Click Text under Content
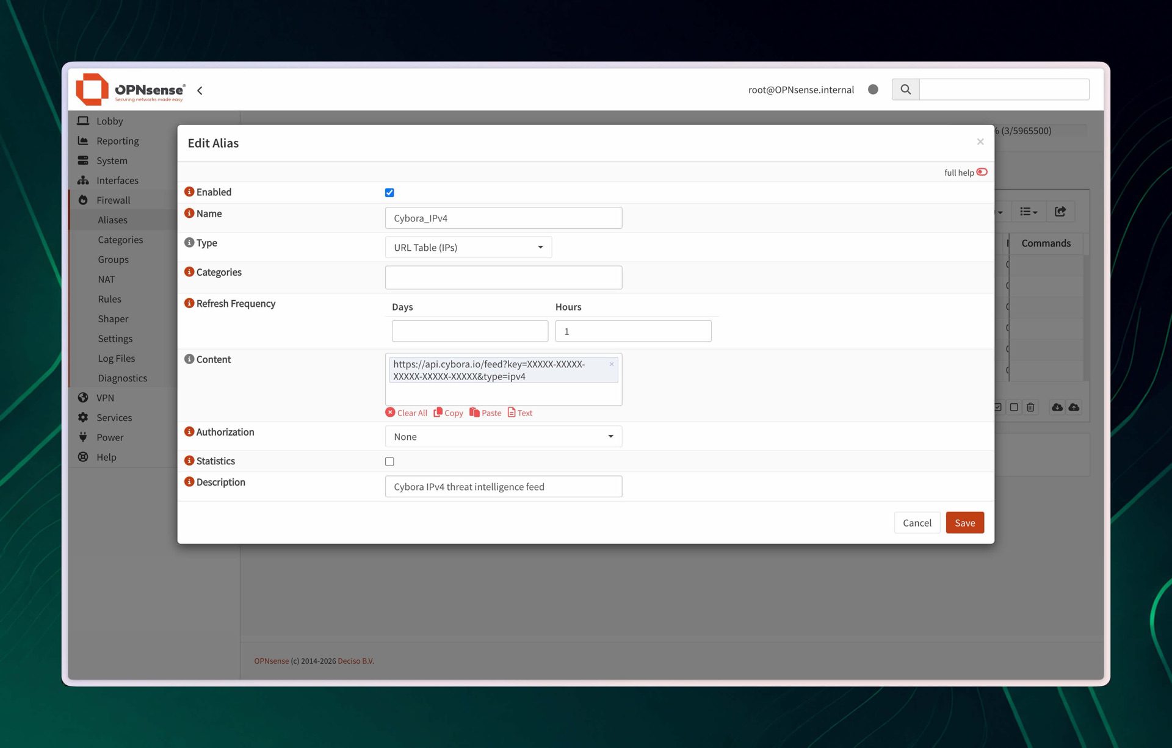Viewport: 1172px width, 748px height. tap(520, 413)
